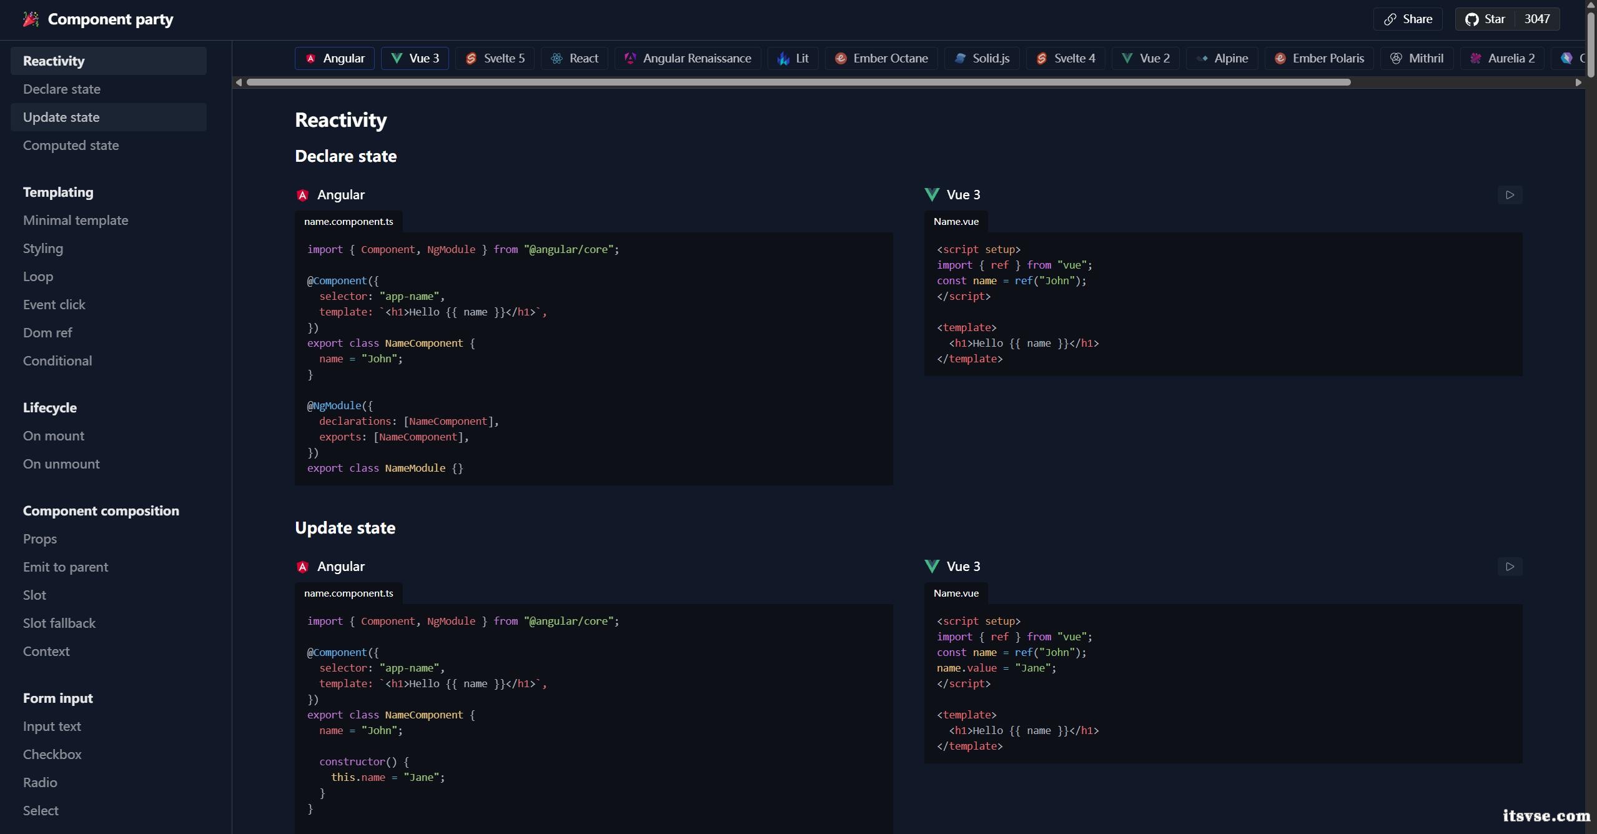Toggle the Mithril framework filter
The height and width of the screenshot is (834, 1597).
(x=1417, y=58)
